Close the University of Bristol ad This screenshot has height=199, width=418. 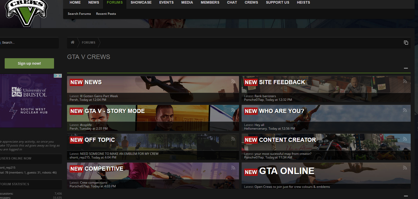pyautogui.click(x=60, y=76)
